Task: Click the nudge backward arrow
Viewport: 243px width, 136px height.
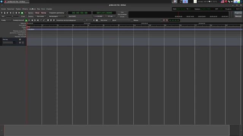Action: 164,20
